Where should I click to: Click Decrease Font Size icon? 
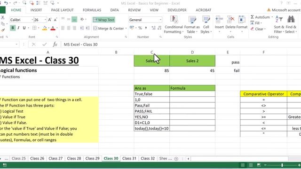tap(55, 20)
